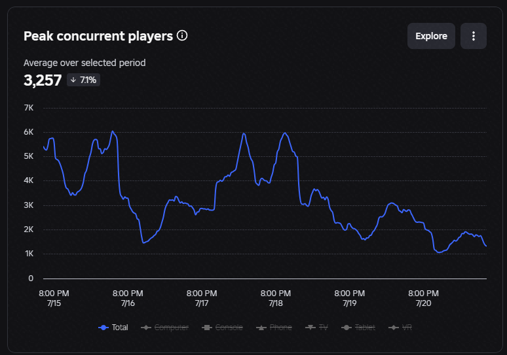Click the info icon beside Peak concurrent players
The height and width of the screenshot is (355, 507).
tap(182, 35)
